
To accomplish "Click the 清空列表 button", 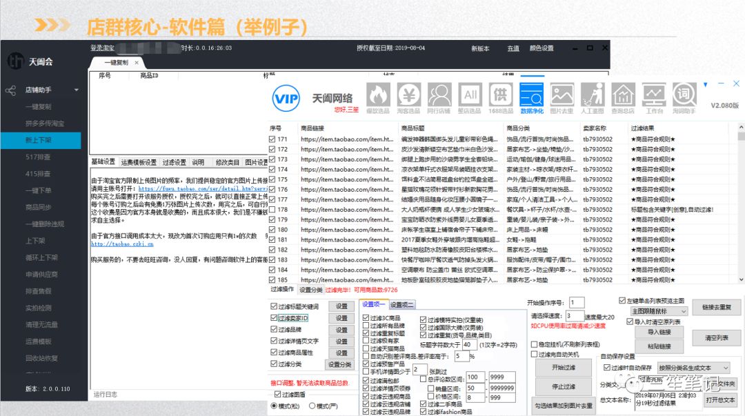I will coord(717,338).
